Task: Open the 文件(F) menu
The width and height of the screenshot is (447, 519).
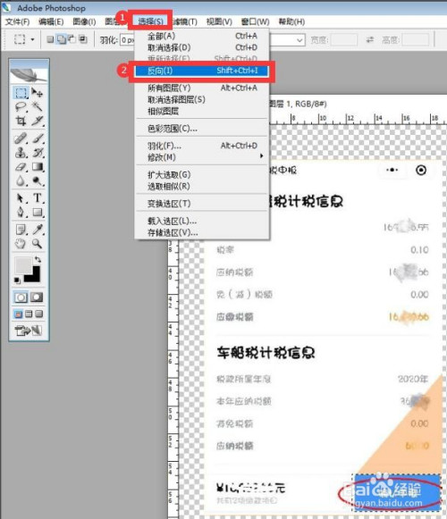Action: pyautogui.click(x=18, y=21)
